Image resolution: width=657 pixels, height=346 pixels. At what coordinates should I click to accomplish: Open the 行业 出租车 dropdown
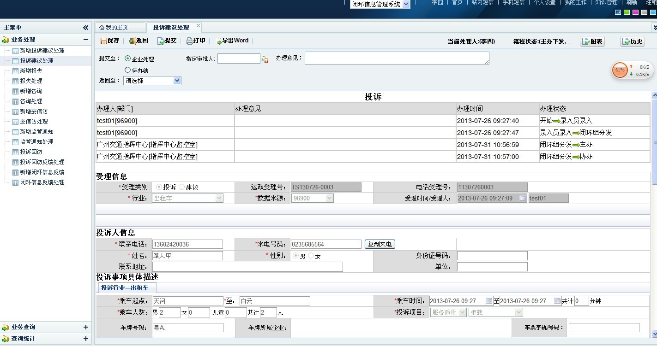[187, 198]
